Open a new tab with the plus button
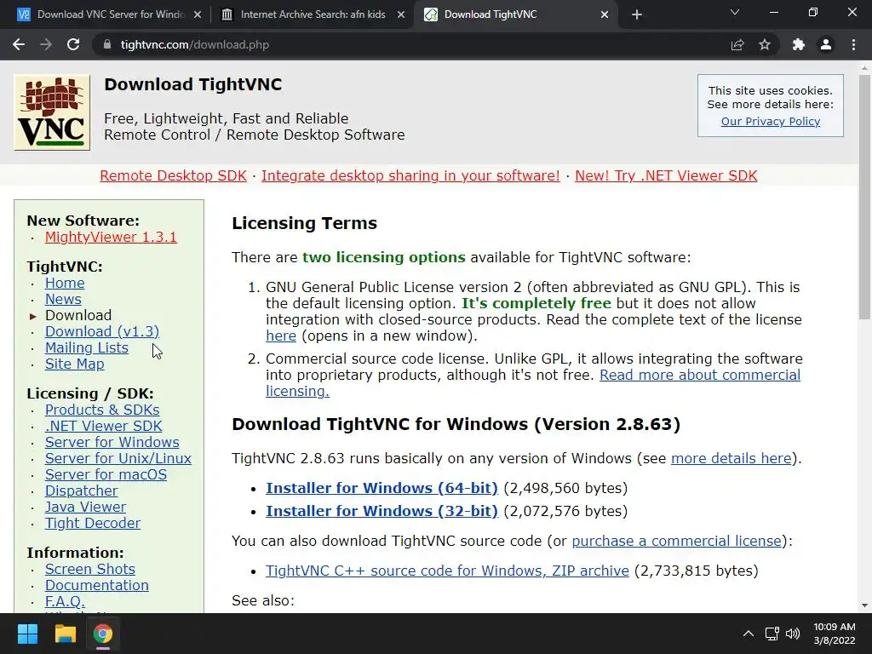The width and height of the screenshot is (872, 654). pyautogui.click(x=637, y=15)
